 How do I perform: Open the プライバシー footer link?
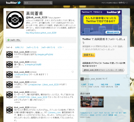[84, 115]
